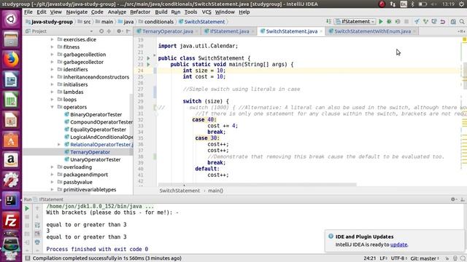Click the 24:21 line-column indicator
467x262 pixels.
[x=370, y=258]
